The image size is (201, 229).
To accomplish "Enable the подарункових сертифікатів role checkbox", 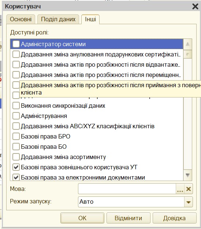I will pos(16,54).
